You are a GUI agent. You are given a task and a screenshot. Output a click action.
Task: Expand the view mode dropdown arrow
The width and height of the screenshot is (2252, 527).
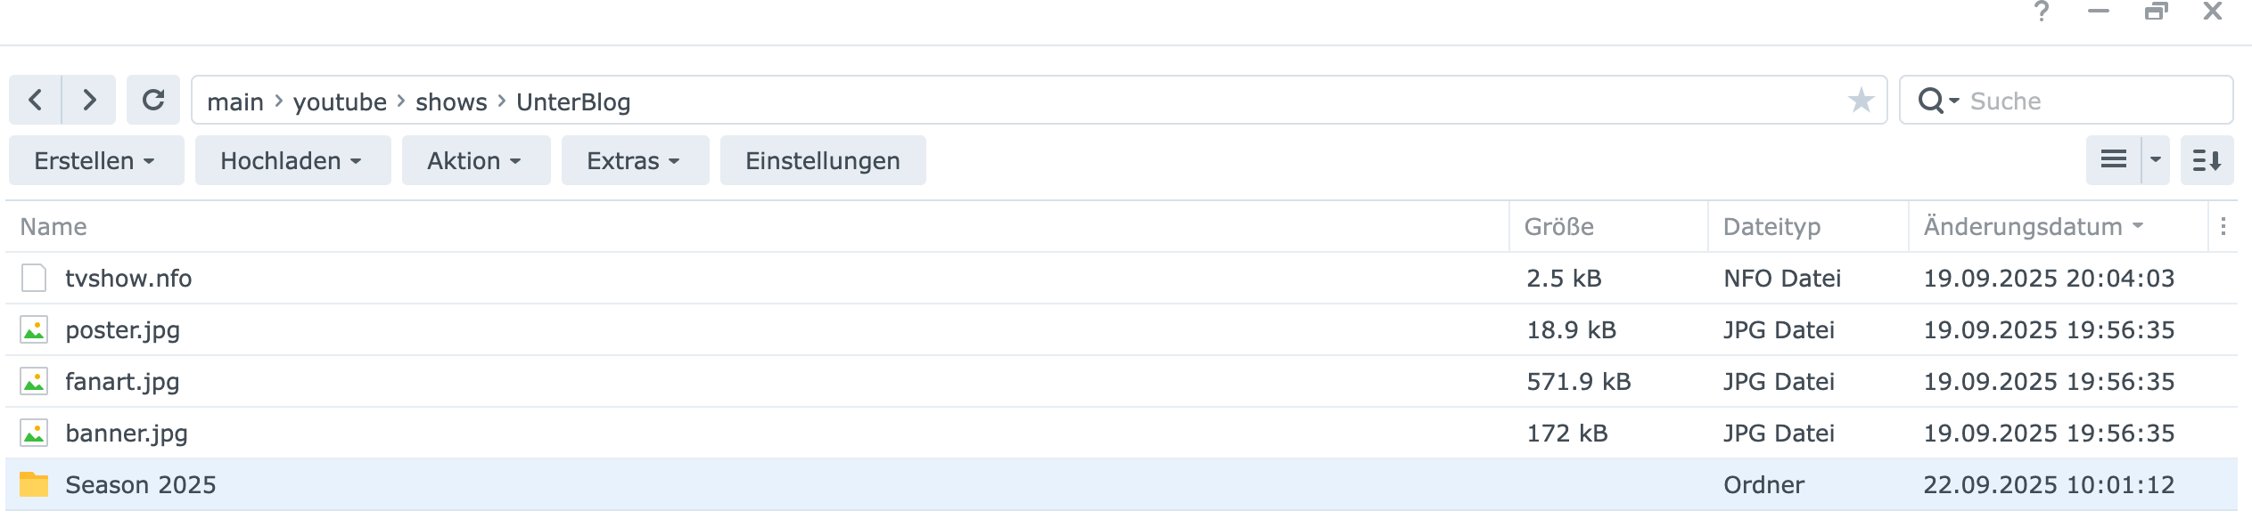(2156, 160)
